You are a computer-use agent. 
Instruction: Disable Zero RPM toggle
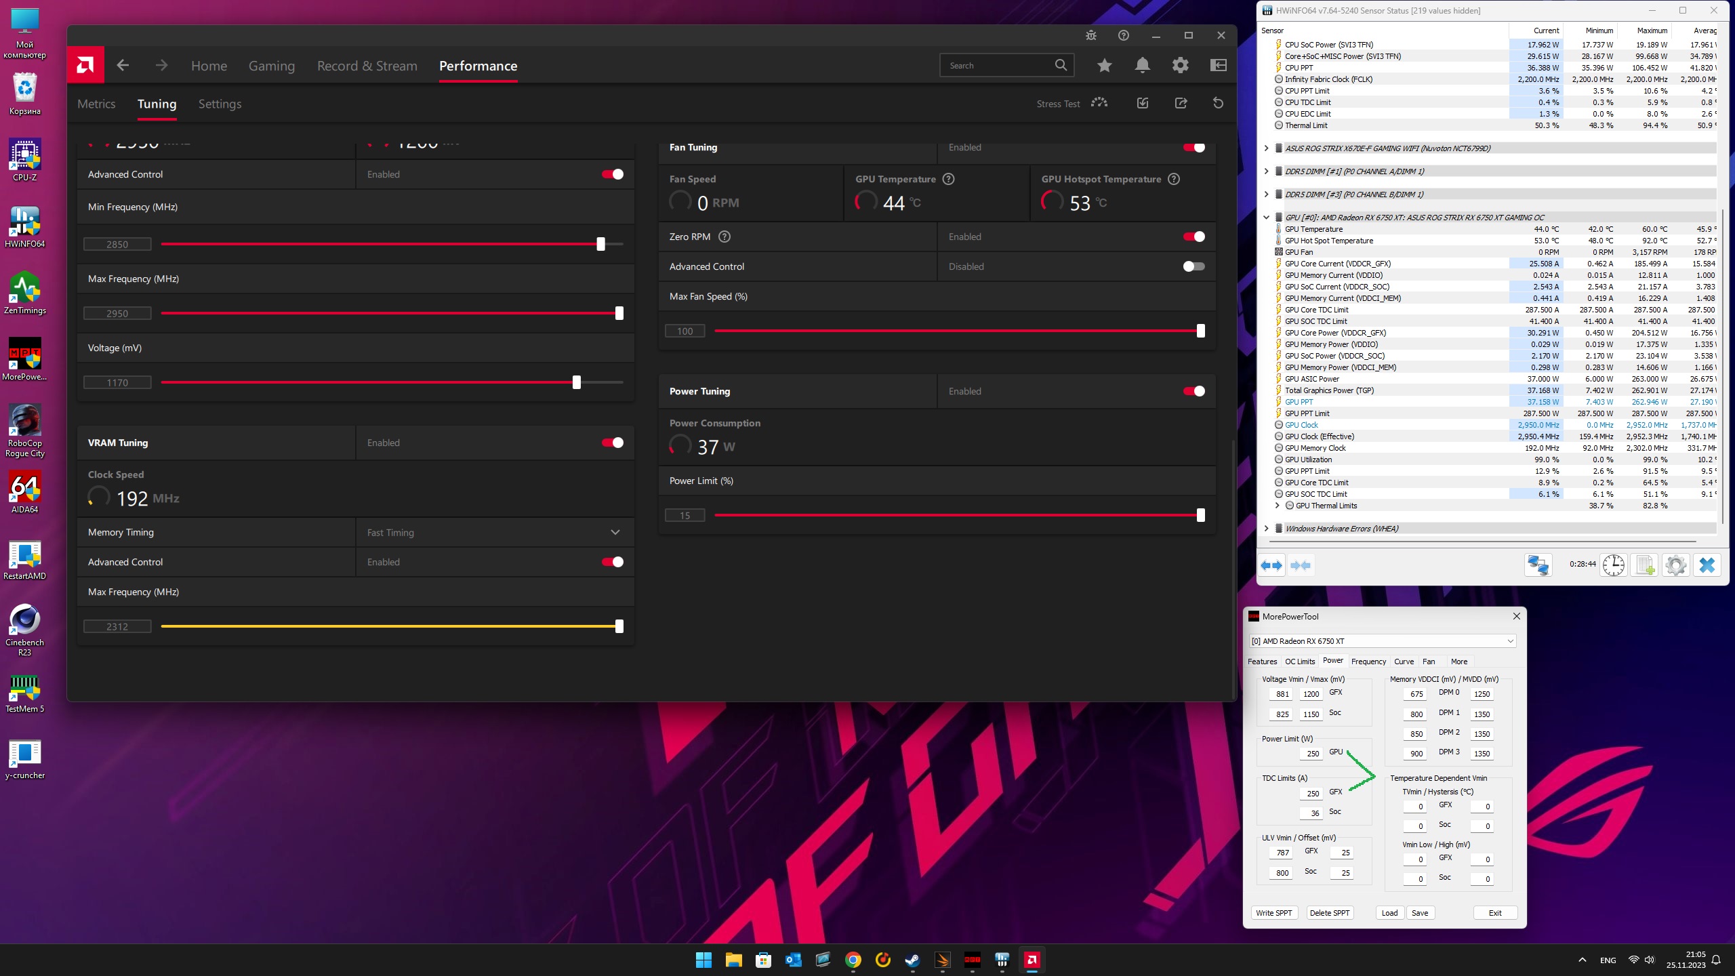[x=1193, y=237]
